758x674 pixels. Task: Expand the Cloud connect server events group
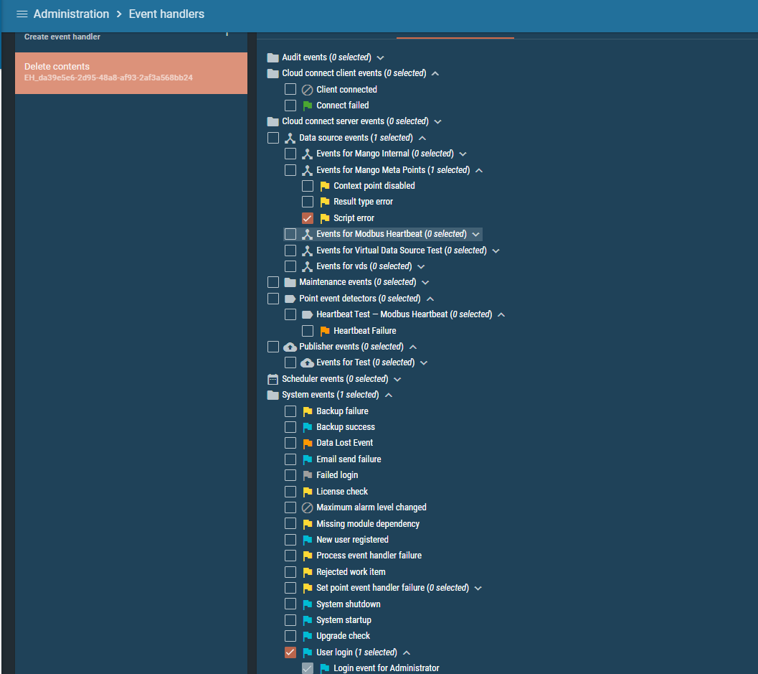pyautogui.click(x=438, y=121)
